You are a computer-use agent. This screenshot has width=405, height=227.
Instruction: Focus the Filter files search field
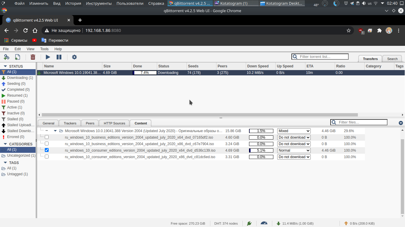[359, 122]
